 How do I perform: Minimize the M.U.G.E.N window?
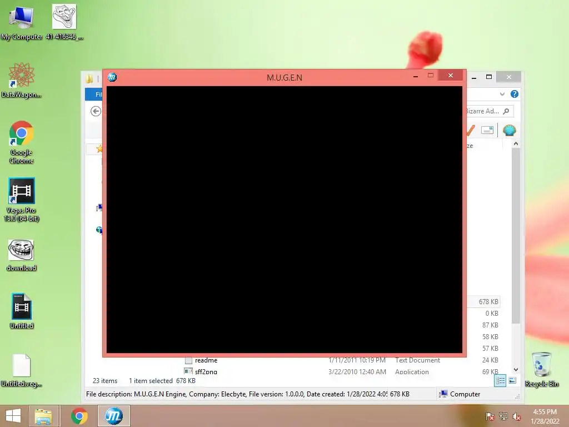[x=416, y=76]
